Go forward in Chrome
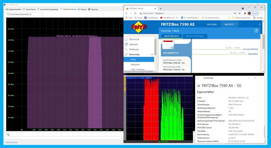The width and height of the screenshot is (271, 148). 131,13
